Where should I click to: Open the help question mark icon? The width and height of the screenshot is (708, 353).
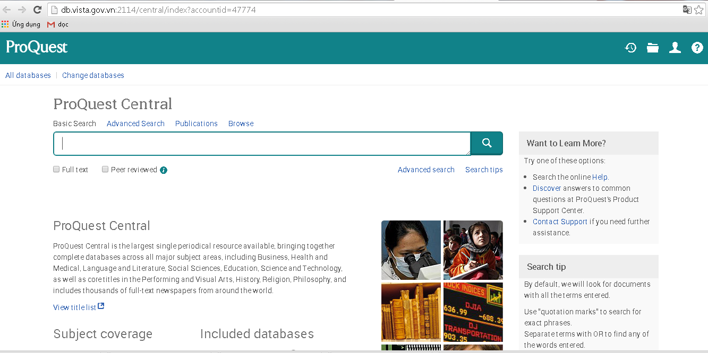pyautogui.click(x=697, y=48)
